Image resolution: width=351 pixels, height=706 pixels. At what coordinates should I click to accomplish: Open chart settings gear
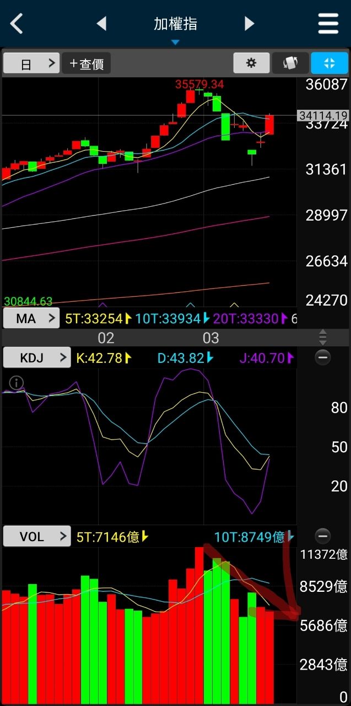251,63
